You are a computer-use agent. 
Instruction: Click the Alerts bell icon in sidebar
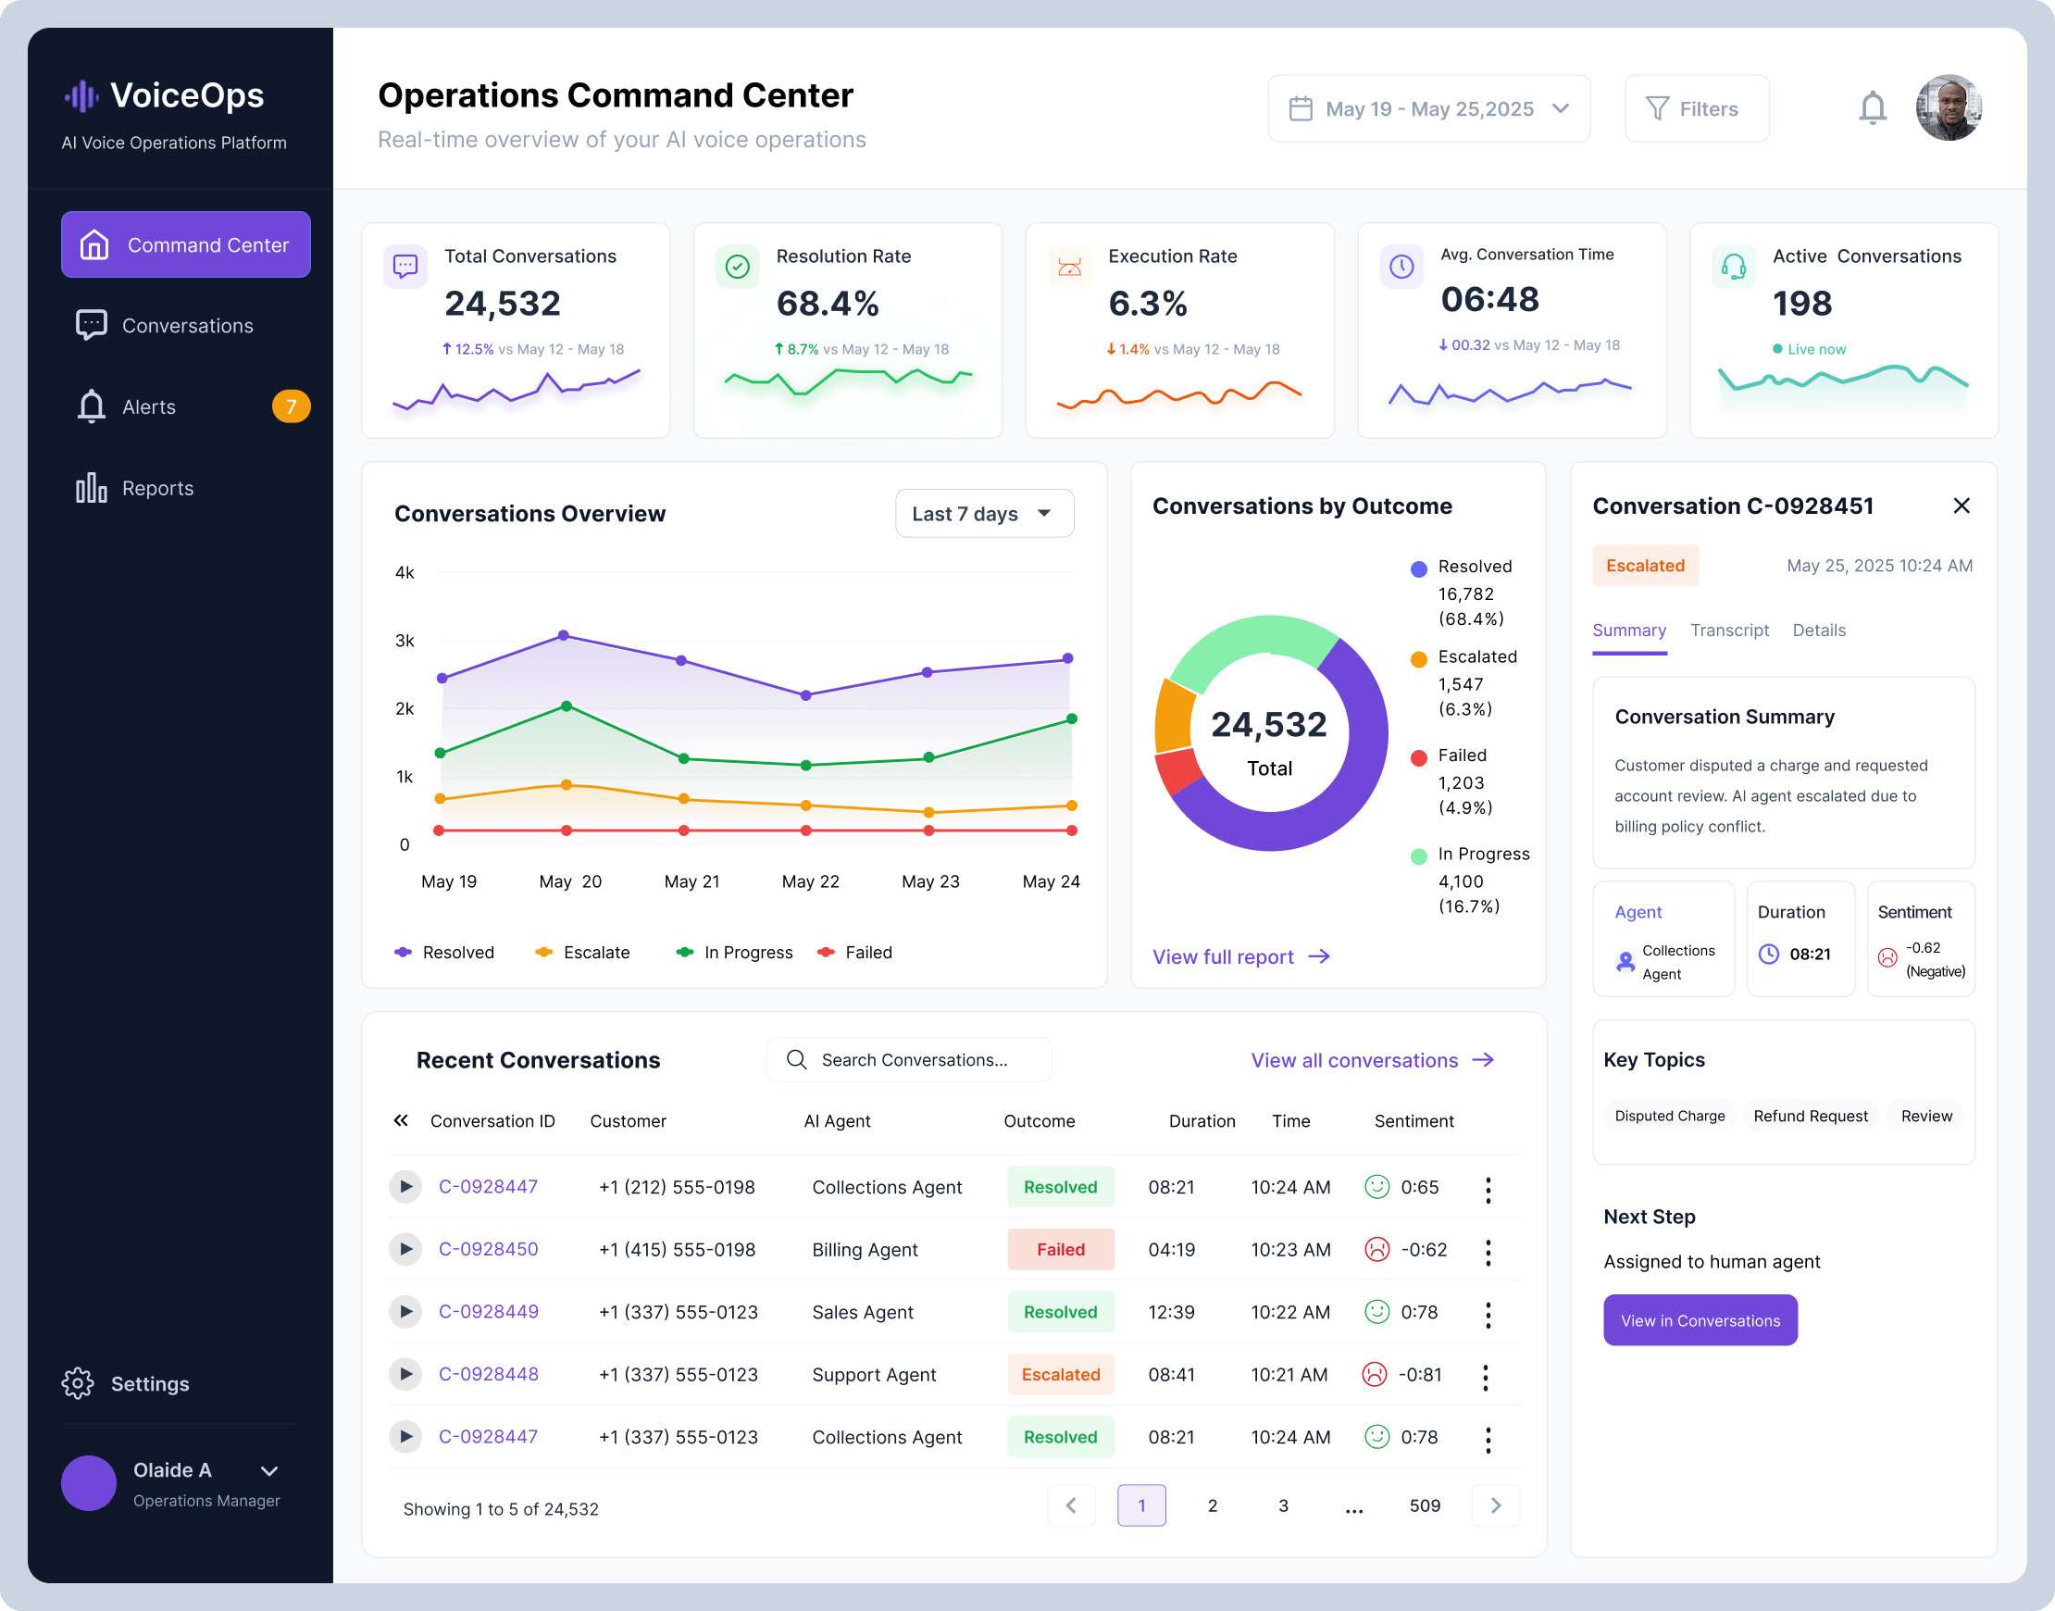[92, 406]
